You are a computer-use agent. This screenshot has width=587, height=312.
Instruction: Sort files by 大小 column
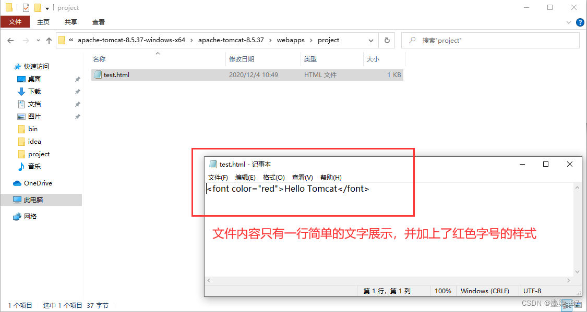(x=373, y=59)
